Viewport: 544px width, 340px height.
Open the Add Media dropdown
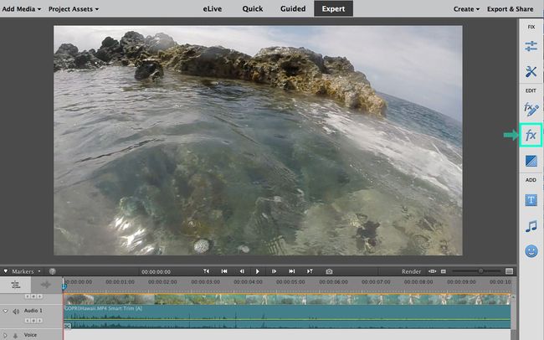click(22, 9)
